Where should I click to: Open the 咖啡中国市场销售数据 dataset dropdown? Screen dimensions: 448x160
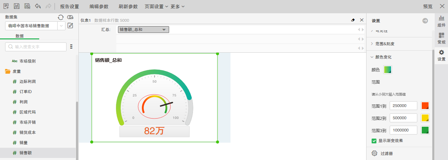point(61,26)
